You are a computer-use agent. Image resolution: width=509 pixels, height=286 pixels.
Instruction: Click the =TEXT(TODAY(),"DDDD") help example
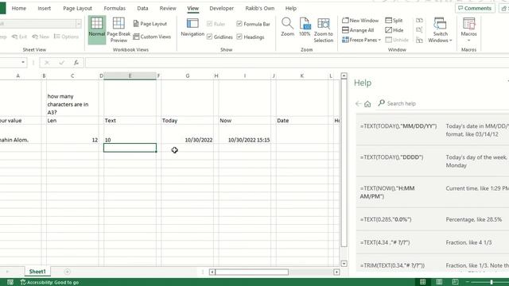click(x=391, y=157)
